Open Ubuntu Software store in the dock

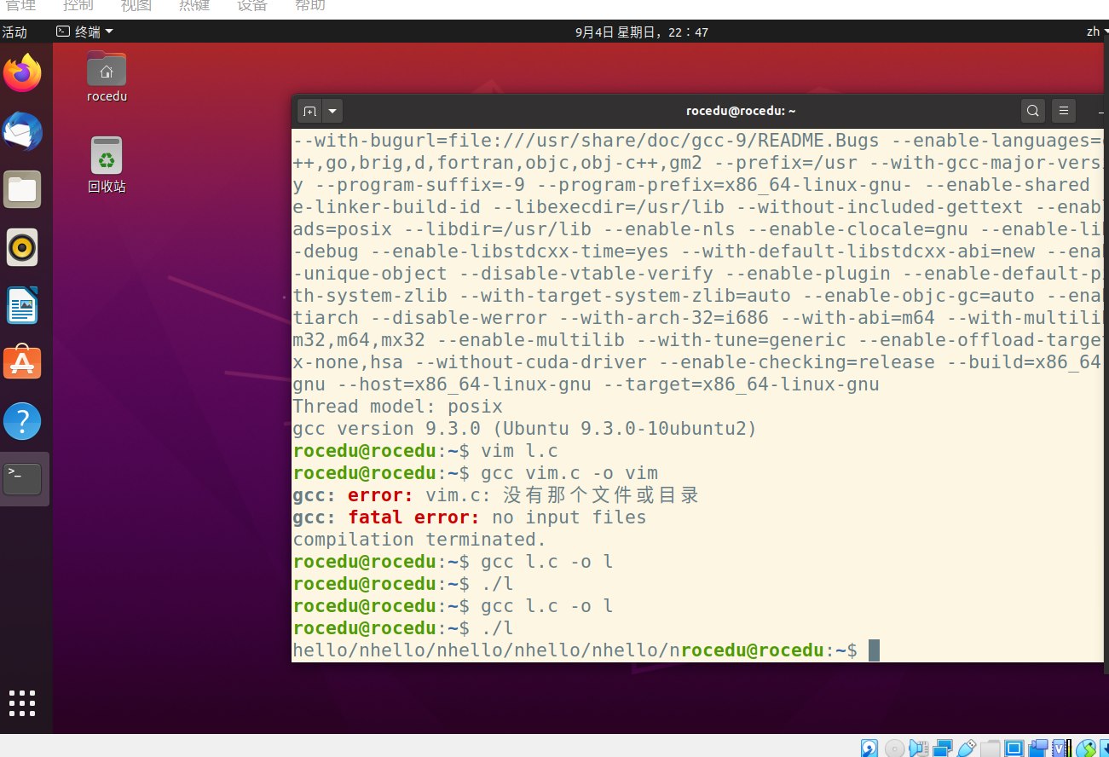[x=22, y=363]
